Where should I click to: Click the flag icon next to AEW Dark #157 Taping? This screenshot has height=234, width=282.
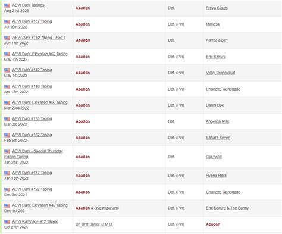7,21
